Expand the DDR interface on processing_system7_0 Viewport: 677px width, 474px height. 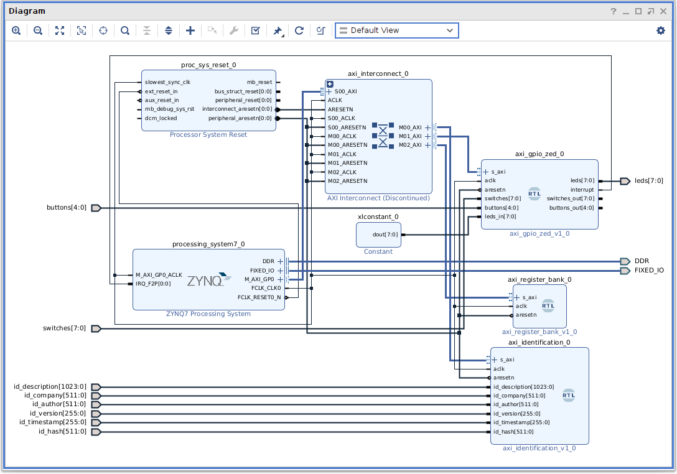click(280, 261)
